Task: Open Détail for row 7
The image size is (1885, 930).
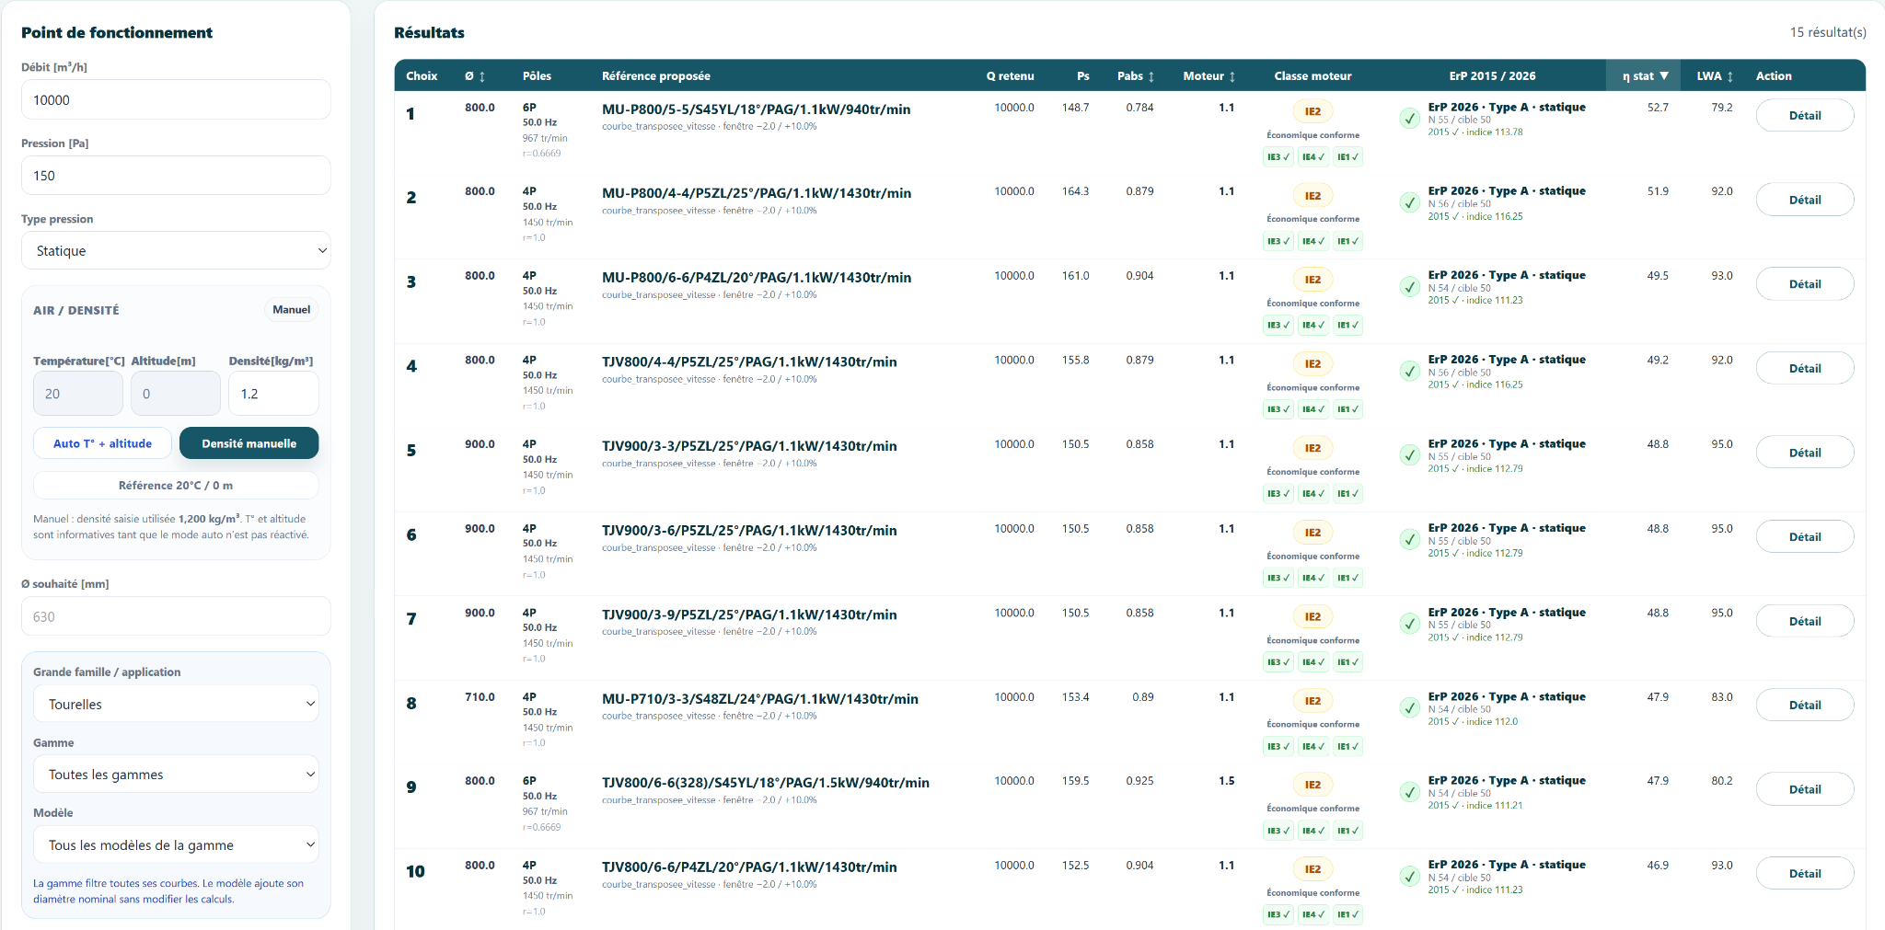Action: pyautogui.click(x=1804, y=622)
